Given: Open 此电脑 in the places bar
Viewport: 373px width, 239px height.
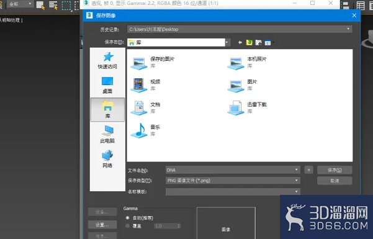Looking at the screenshot, I should tap(107, 134).
